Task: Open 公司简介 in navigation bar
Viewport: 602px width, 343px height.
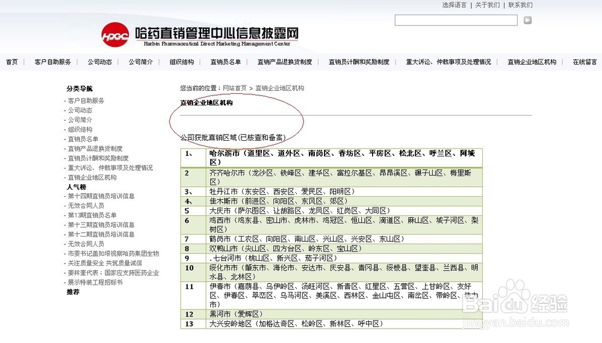Action: click(x=140, y=62)
